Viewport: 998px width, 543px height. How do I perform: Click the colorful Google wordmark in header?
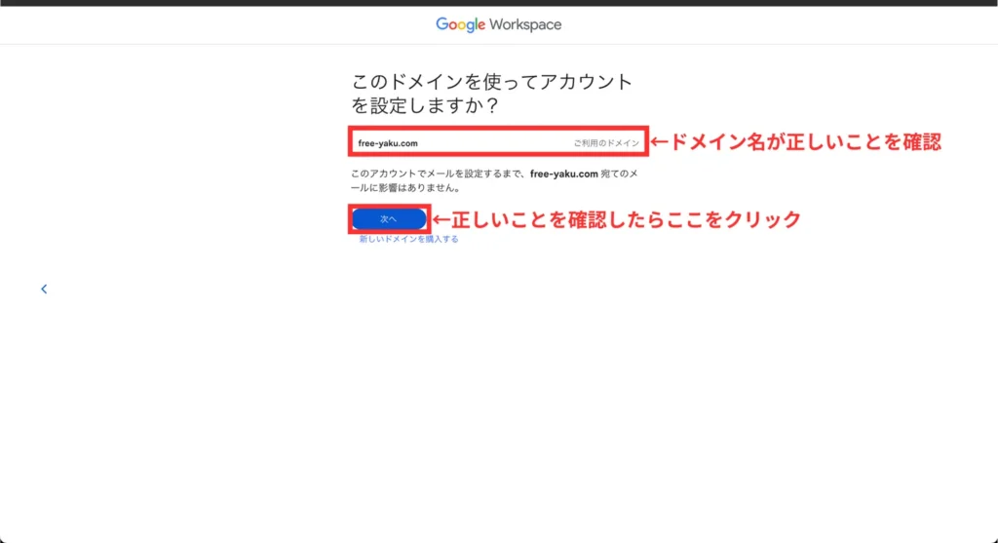coord(460,24)
